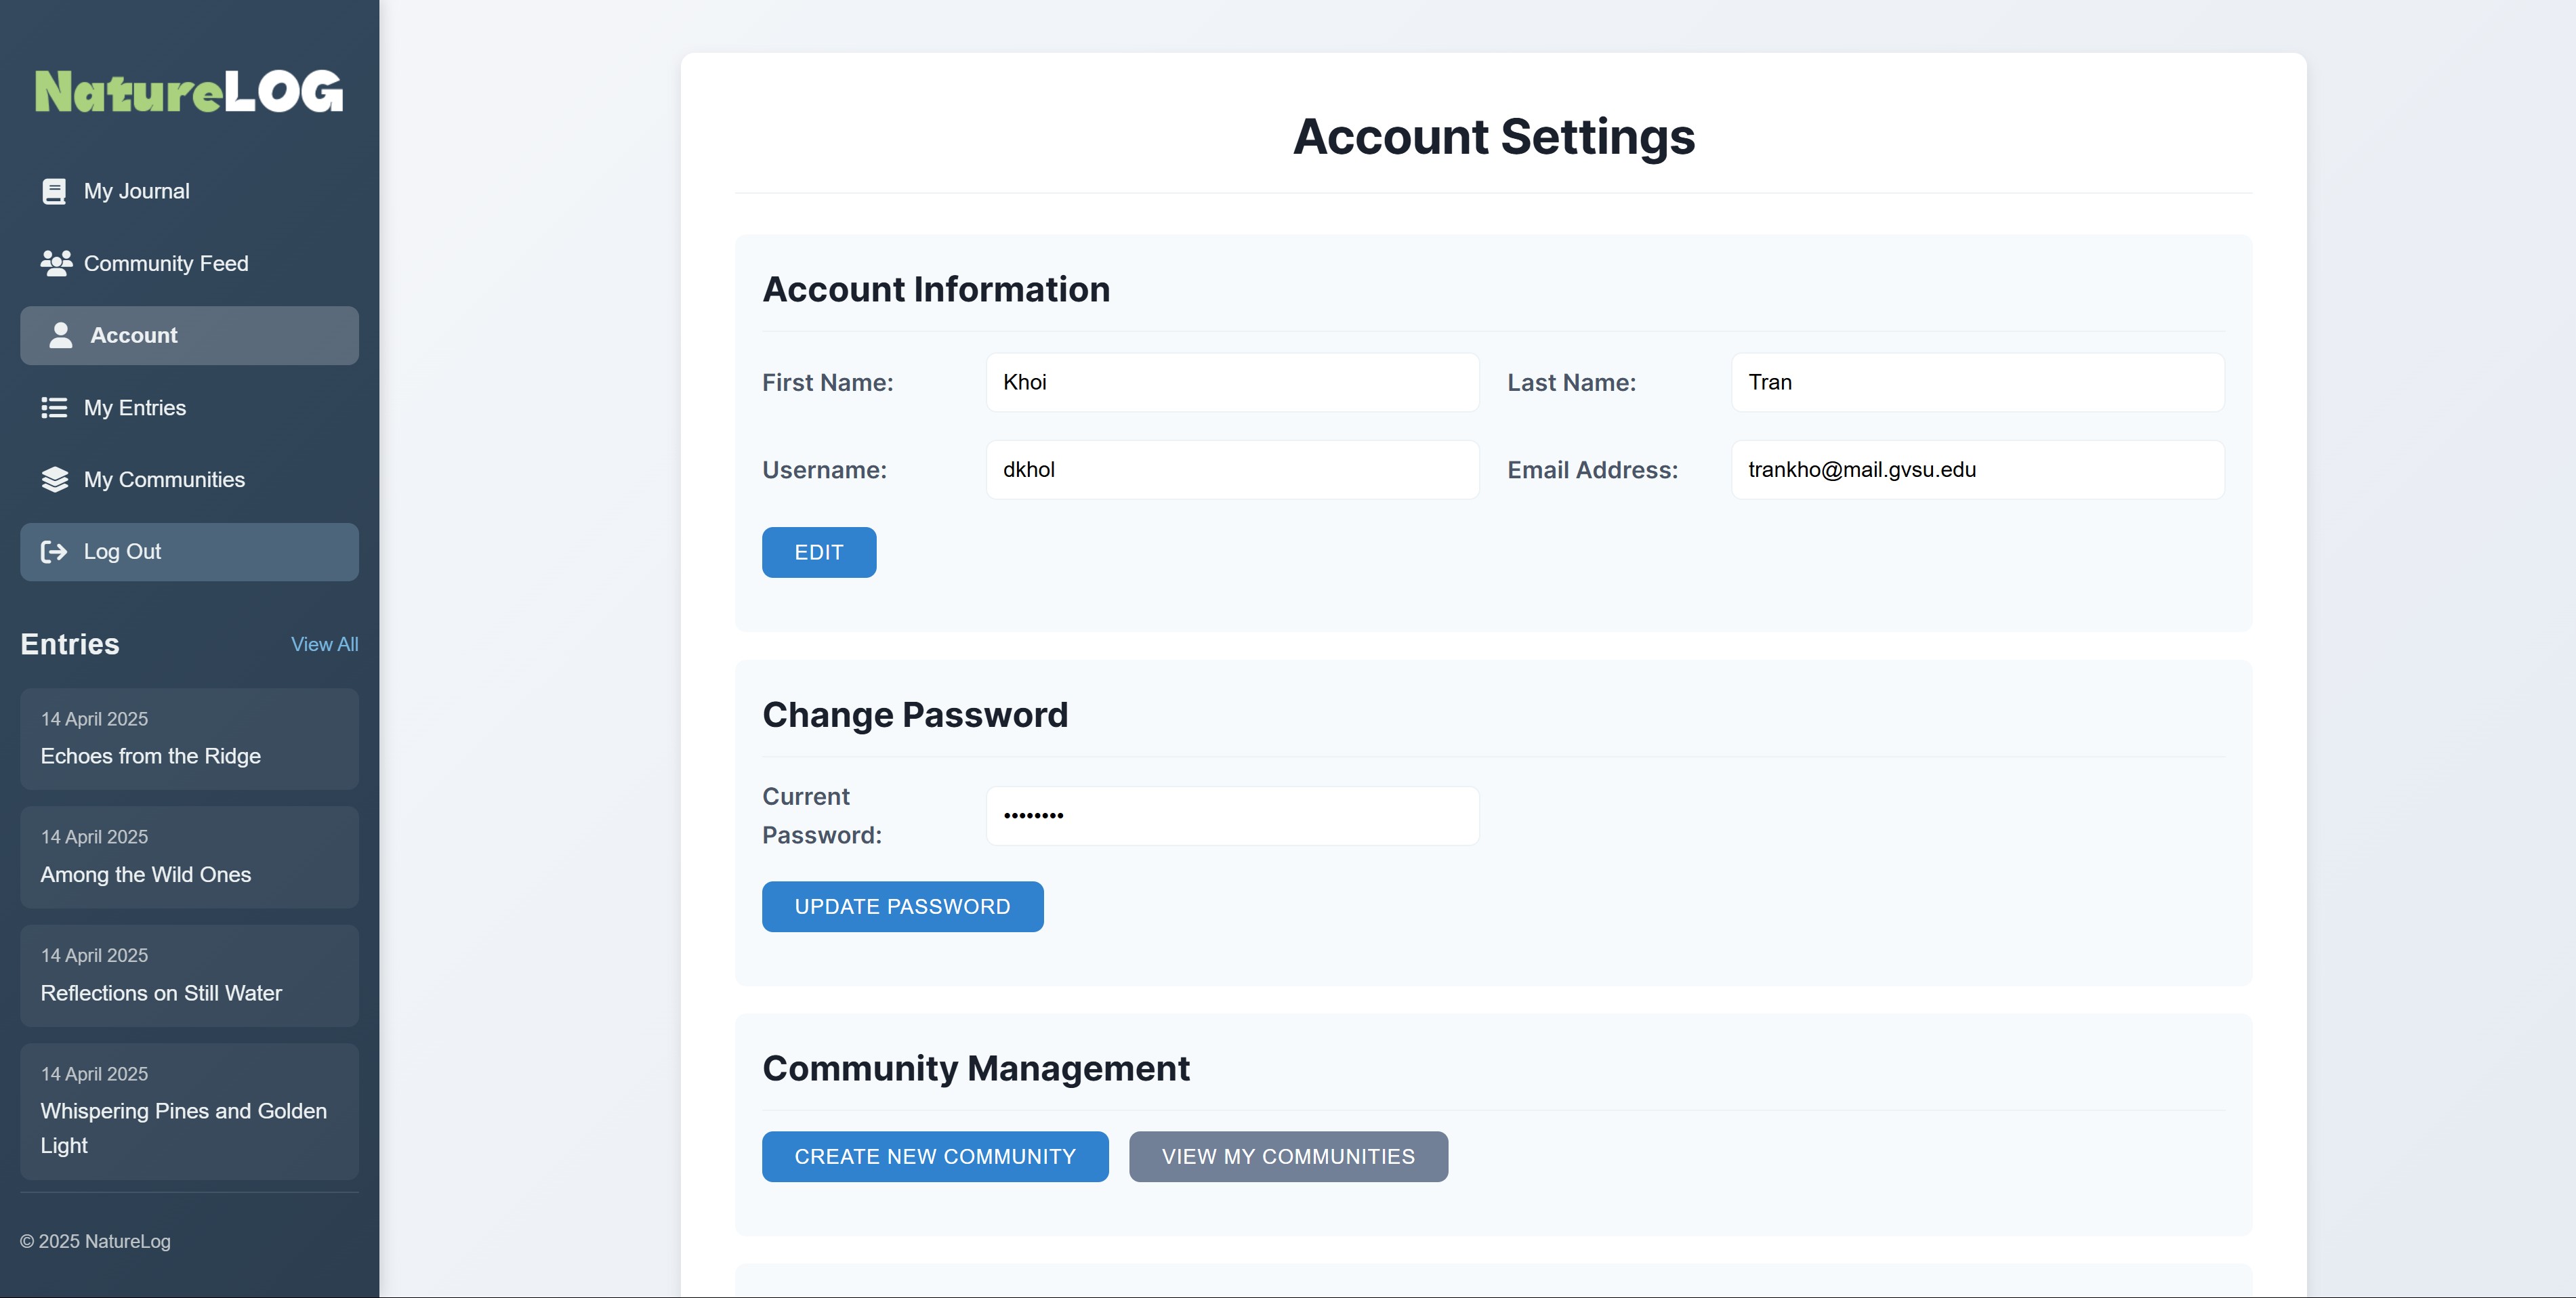Focus the Last Name field
The height and width of the screenshot is (1298, 2576).
tap(1977, 382)
